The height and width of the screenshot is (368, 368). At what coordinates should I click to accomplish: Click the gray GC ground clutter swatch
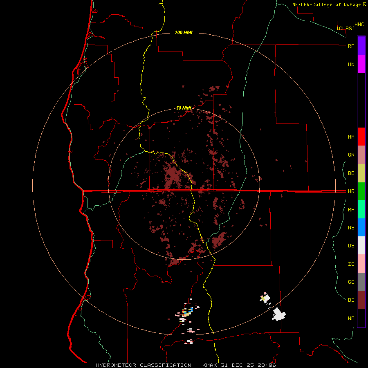point(361,282)
